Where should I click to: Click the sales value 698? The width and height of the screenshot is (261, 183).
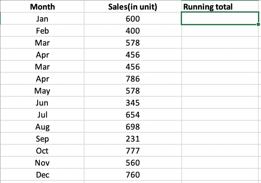[x=133, y=127]
